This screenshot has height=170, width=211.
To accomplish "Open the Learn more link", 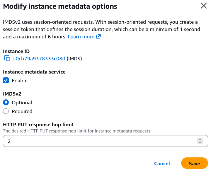I will click(x=81, y=37).
